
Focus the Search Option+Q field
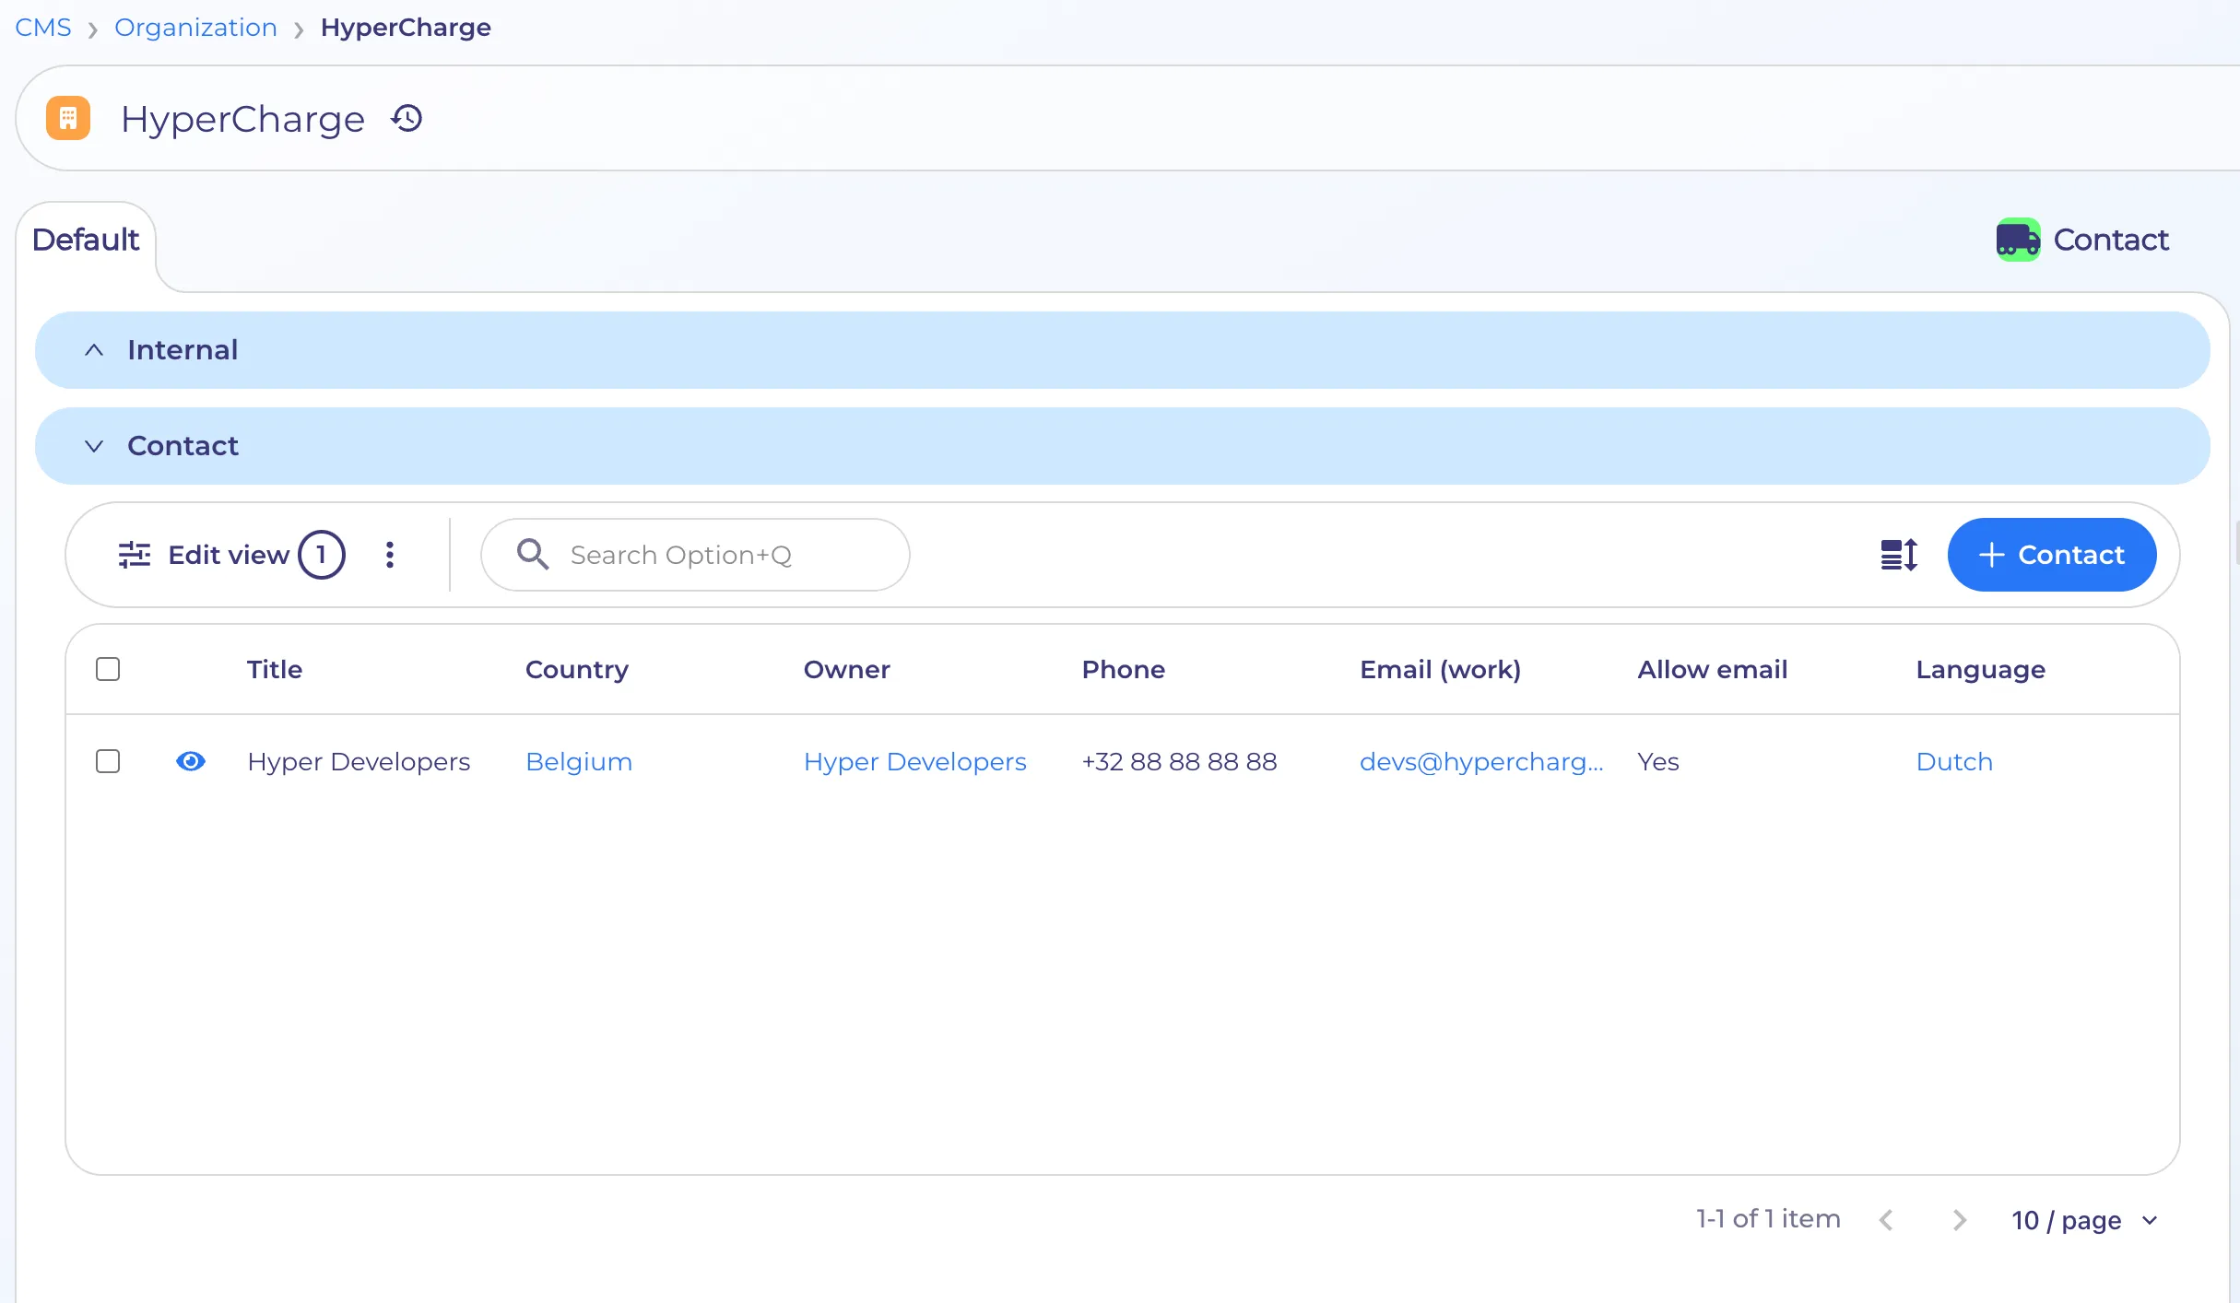pos(695,555)
